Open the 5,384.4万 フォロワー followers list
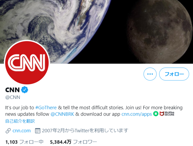Viewport: 193px width, 146px height. pyautogui.click(x=74, y=142)
